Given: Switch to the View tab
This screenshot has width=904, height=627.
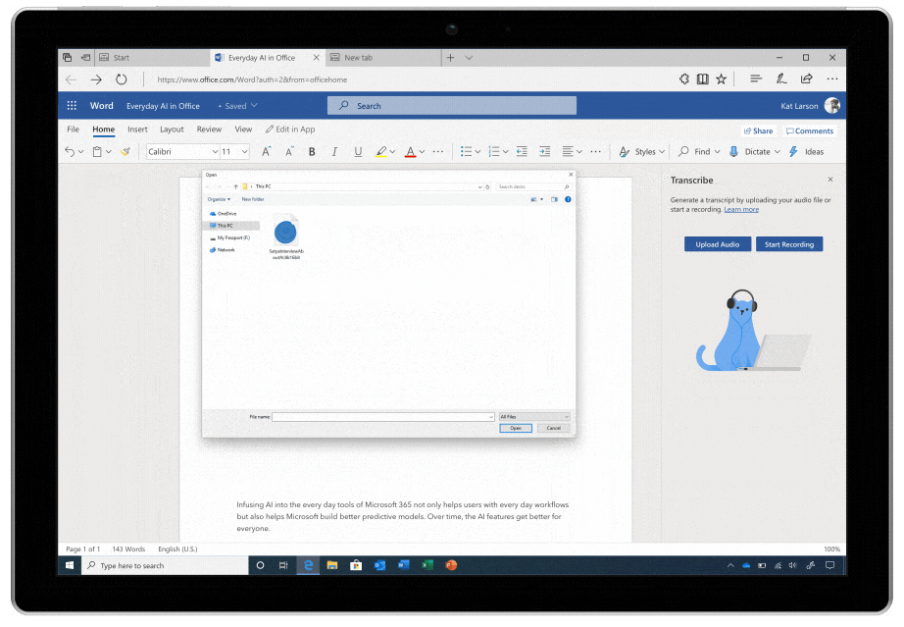Looking at the screenshot, I should (x=243, y=130).
